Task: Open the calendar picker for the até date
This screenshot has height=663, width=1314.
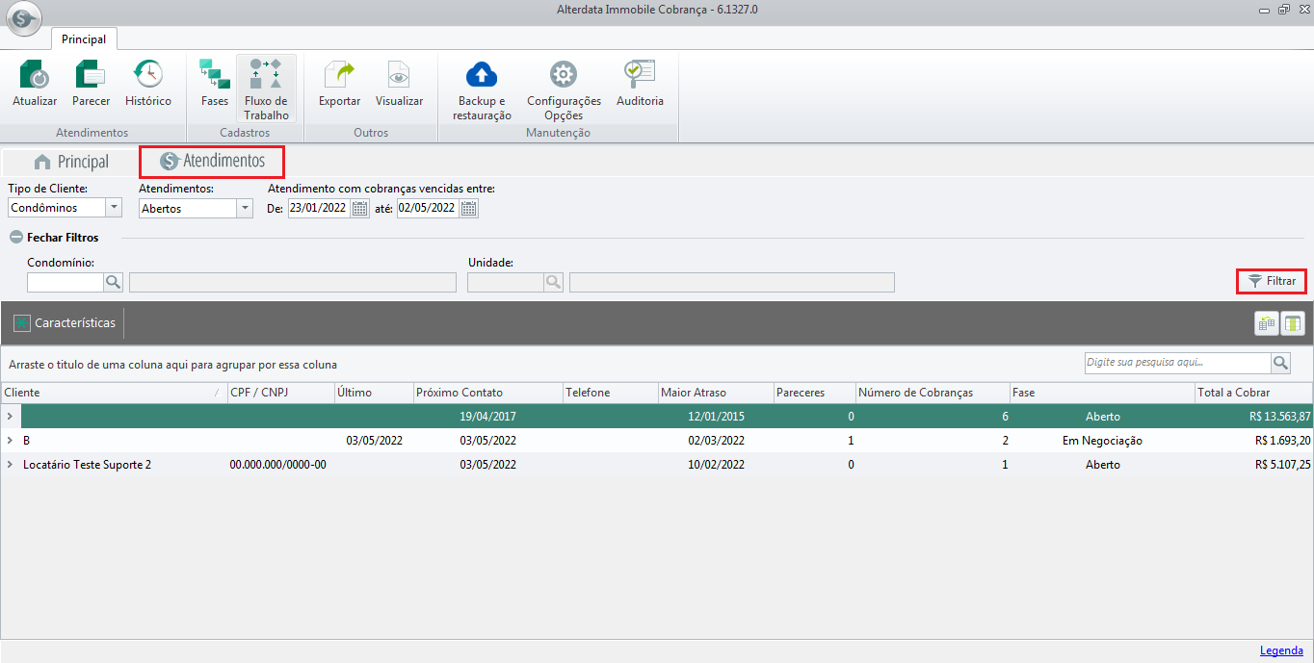Action: [469, 209]
